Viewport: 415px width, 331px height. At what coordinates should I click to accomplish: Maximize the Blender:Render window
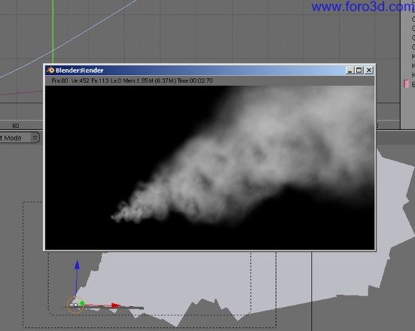pos(359,70)
